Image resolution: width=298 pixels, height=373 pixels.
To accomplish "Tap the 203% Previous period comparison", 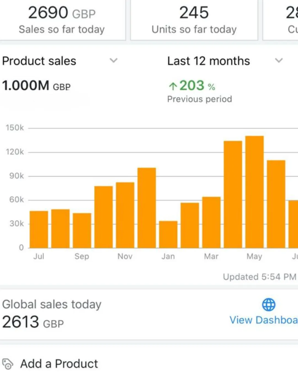I will tap(199, 91).
